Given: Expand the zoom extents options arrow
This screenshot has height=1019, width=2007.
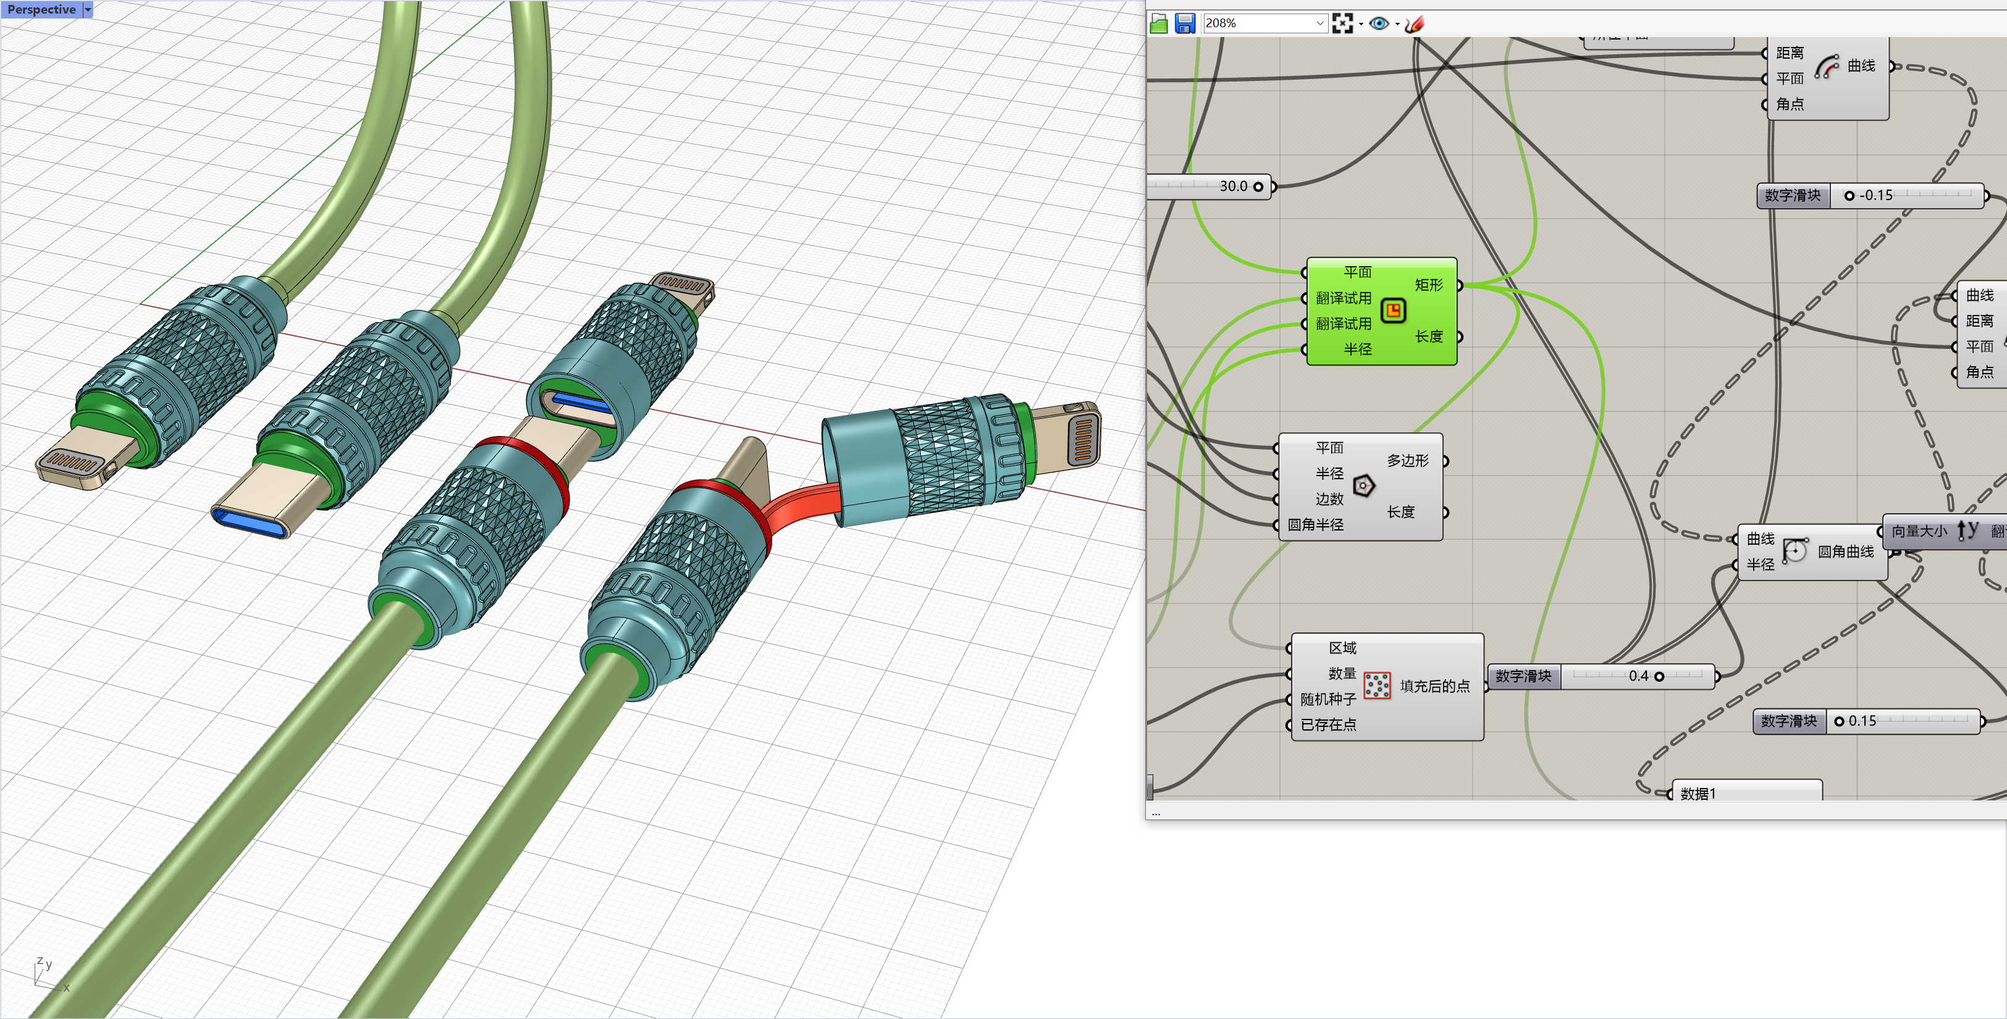Looking at the screenshot, I should (x=1360, y=24).
